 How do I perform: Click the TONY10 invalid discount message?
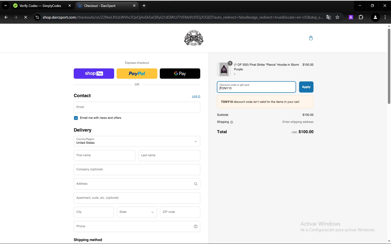point(265,102)
